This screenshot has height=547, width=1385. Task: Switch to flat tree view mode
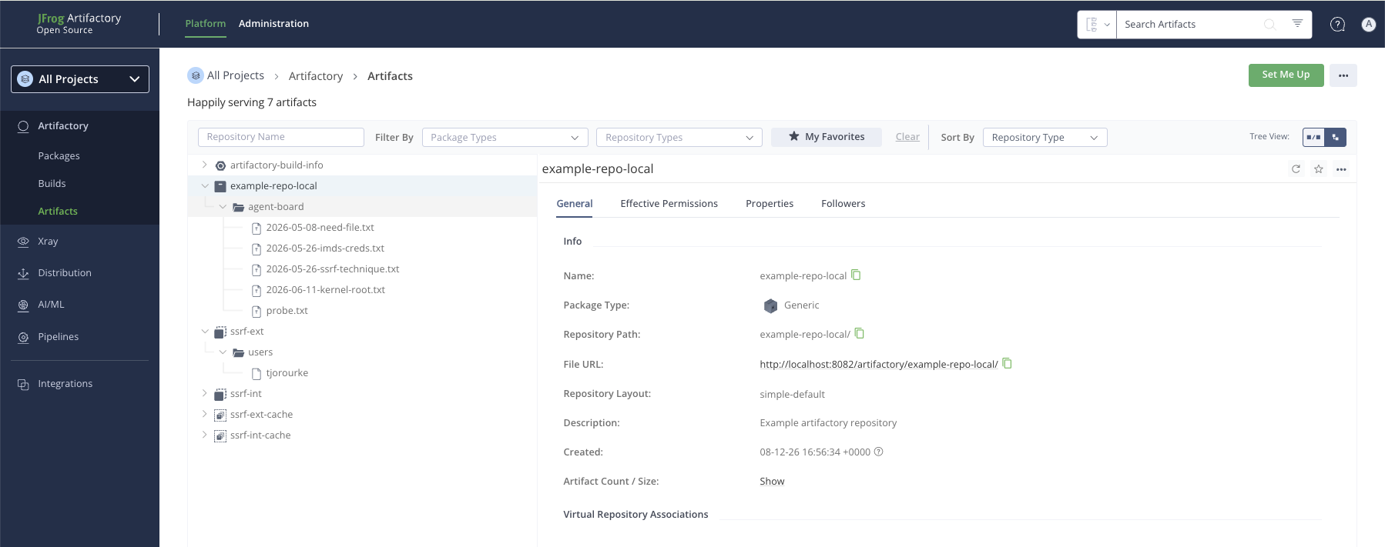(1313, 137)
